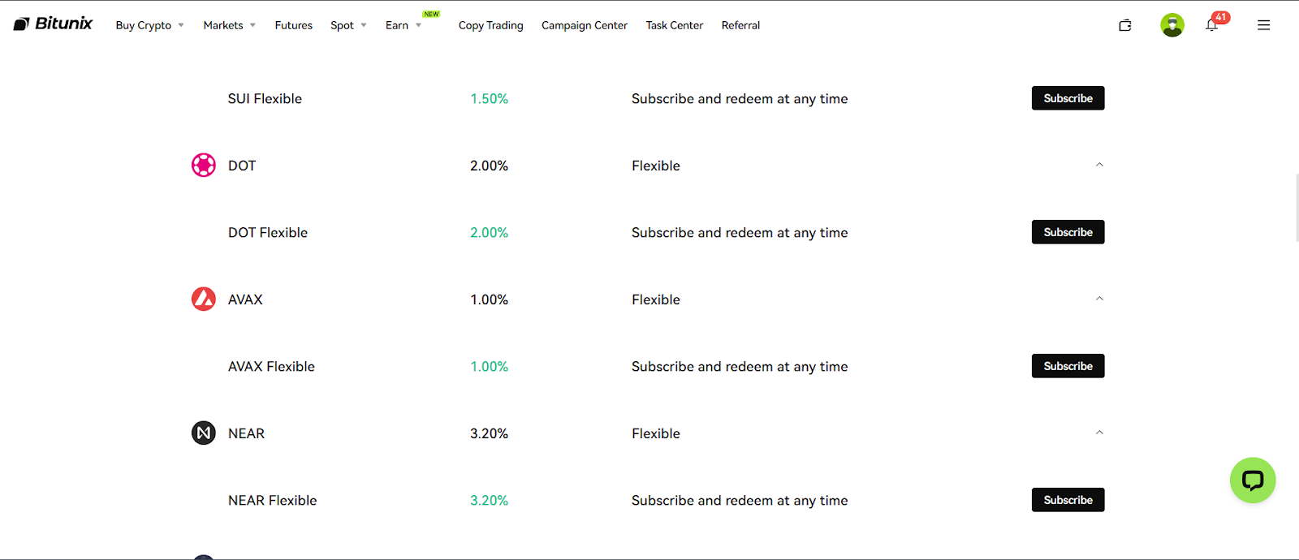Click the AVAX coin icon
The height and width of the screenshot is (560, 1299).
204,299
